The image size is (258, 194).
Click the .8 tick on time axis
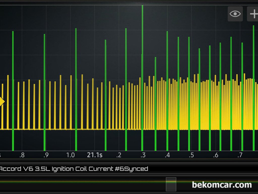(x=22, y=155)
